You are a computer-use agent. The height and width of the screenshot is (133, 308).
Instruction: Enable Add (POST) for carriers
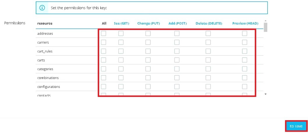point(177,42)
